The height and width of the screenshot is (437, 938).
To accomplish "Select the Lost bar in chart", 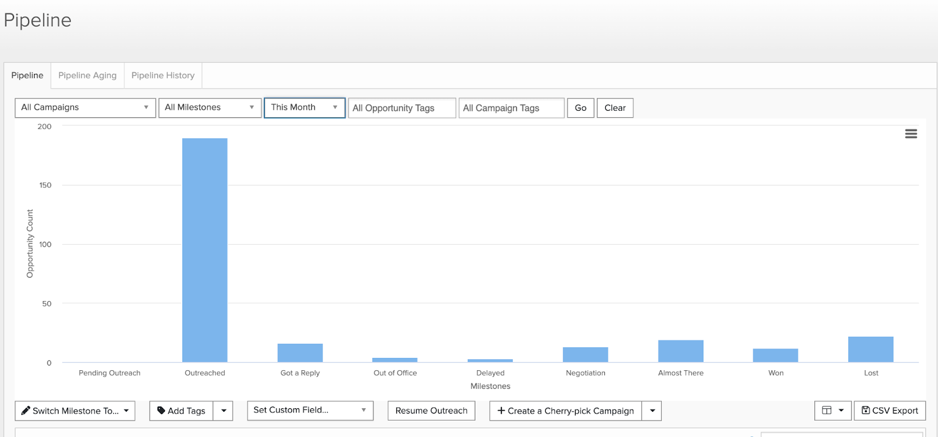I will 871,350.
